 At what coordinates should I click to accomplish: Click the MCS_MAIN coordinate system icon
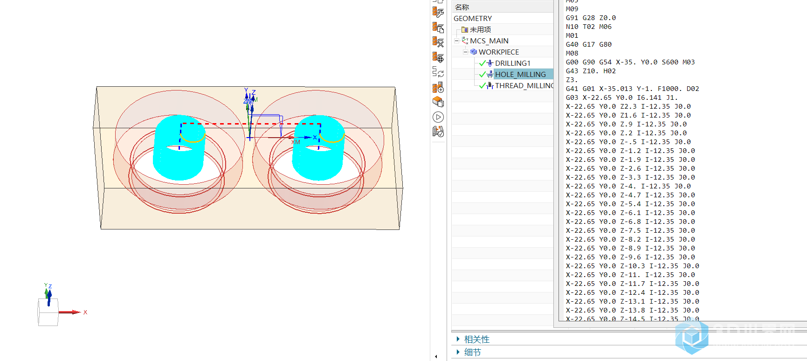(465, 41)
